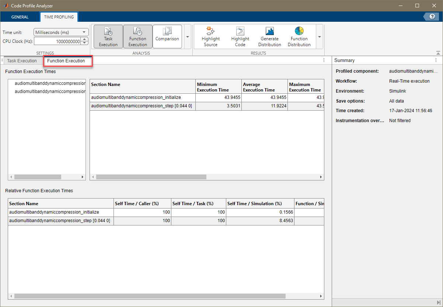Switch to the GENERAL ribbon tab
This screenshot has width=443, height=307.
click(20, 17)
